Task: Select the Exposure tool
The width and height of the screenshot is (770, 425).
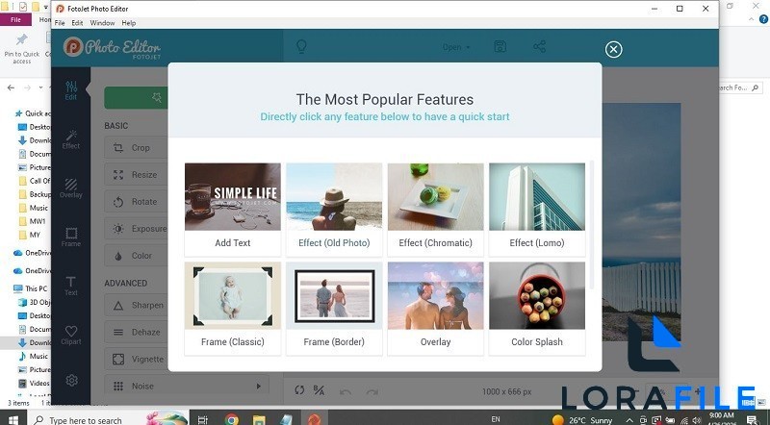Action: (x=136, y=229)
